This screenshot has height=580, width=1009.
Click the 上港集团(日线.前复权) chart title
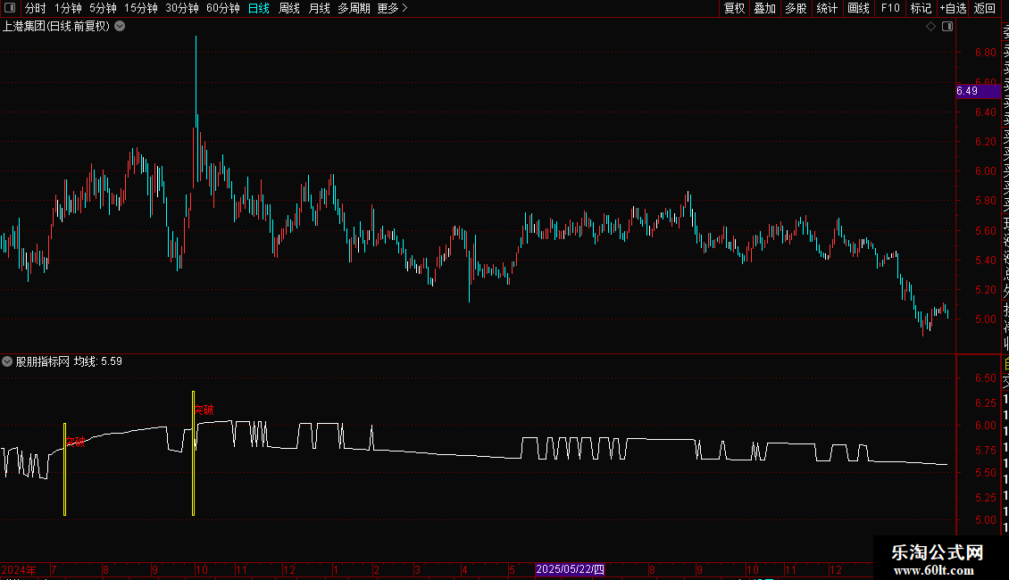pyautogui.click(x=56, y=27)
